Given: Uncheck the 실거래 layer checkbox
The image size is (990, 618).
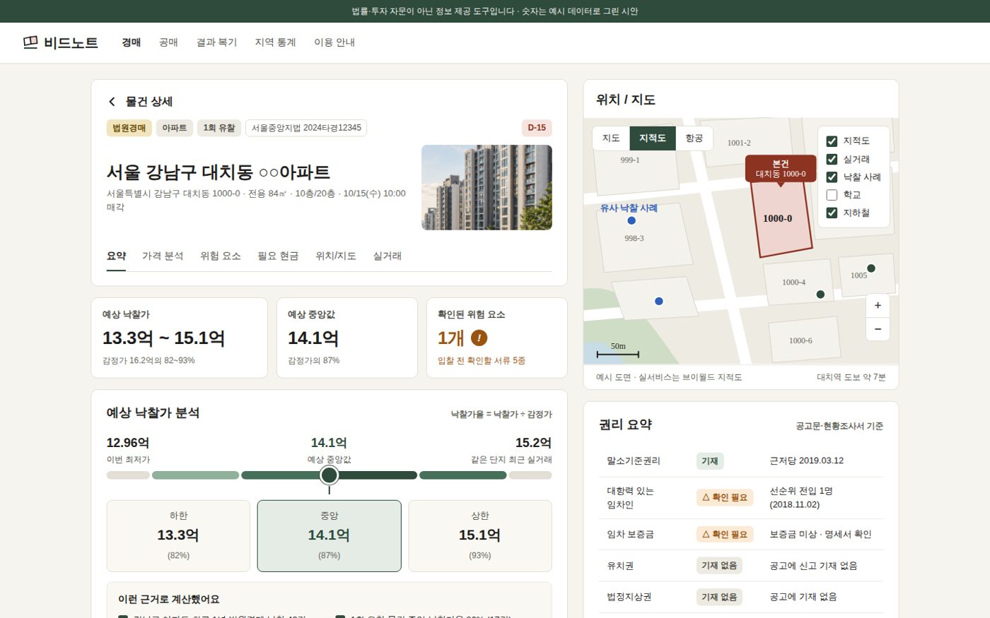Looking at the screenshot, I should 832,160.
